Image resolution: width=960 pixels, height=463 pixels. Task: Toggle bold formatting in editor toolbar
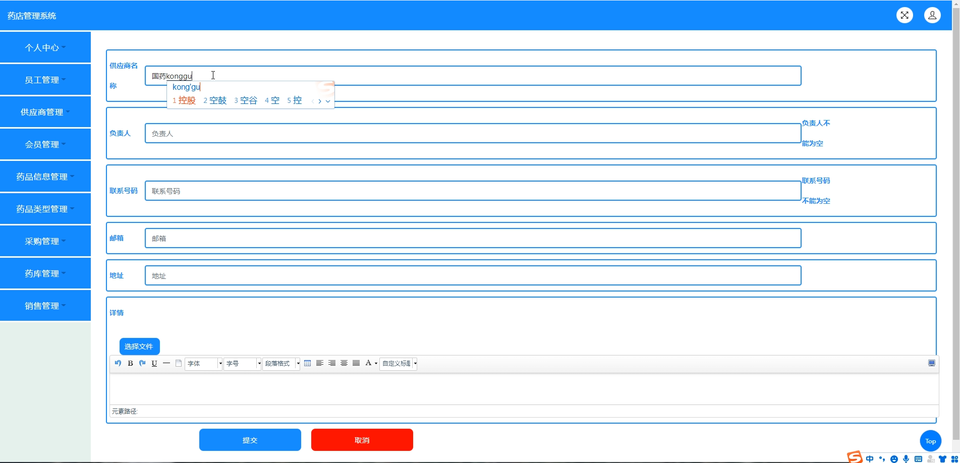pyautogui.click(x=130, y=363)
